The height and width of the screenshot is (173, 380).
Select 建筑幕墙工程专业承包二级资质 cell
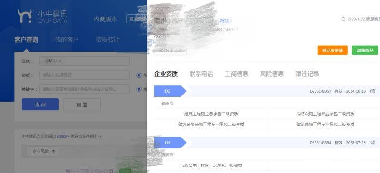(x=325, y=124)
